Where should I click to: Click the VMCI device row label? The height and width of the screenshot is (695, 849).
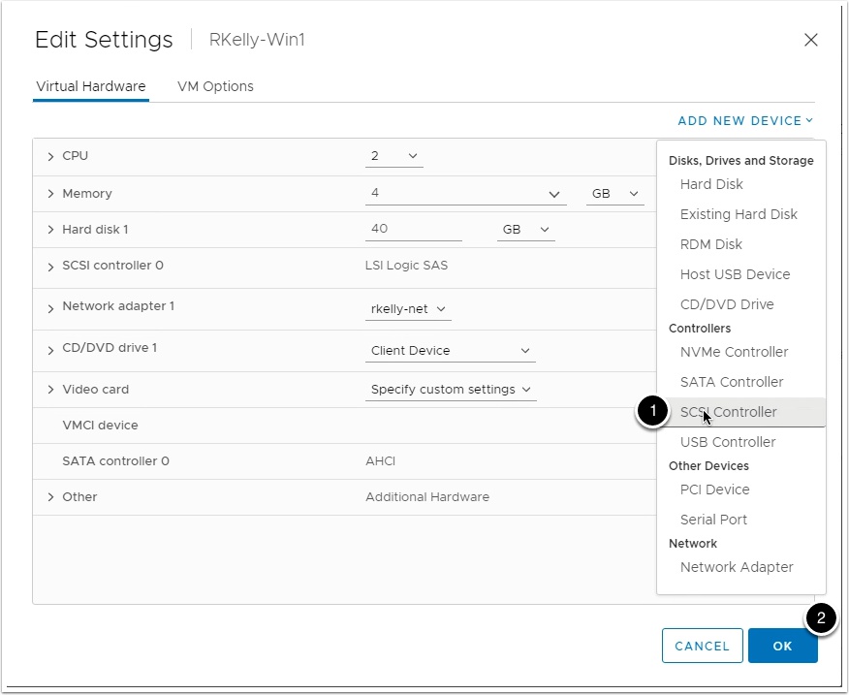click(x=100, y=426)
